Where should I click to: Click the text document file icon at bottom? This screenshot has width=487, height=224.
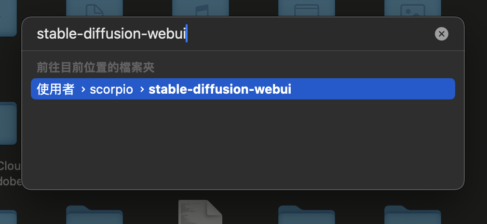point(200,212)
